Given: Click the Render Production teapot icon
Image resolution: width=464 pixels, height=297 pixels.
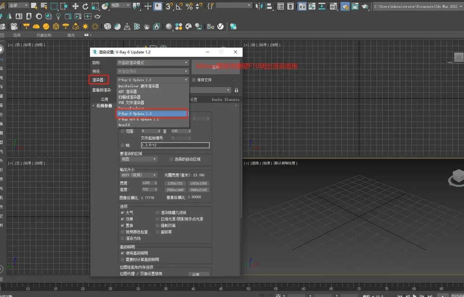Looking at the screenshot, I should [x=366, y=6].
